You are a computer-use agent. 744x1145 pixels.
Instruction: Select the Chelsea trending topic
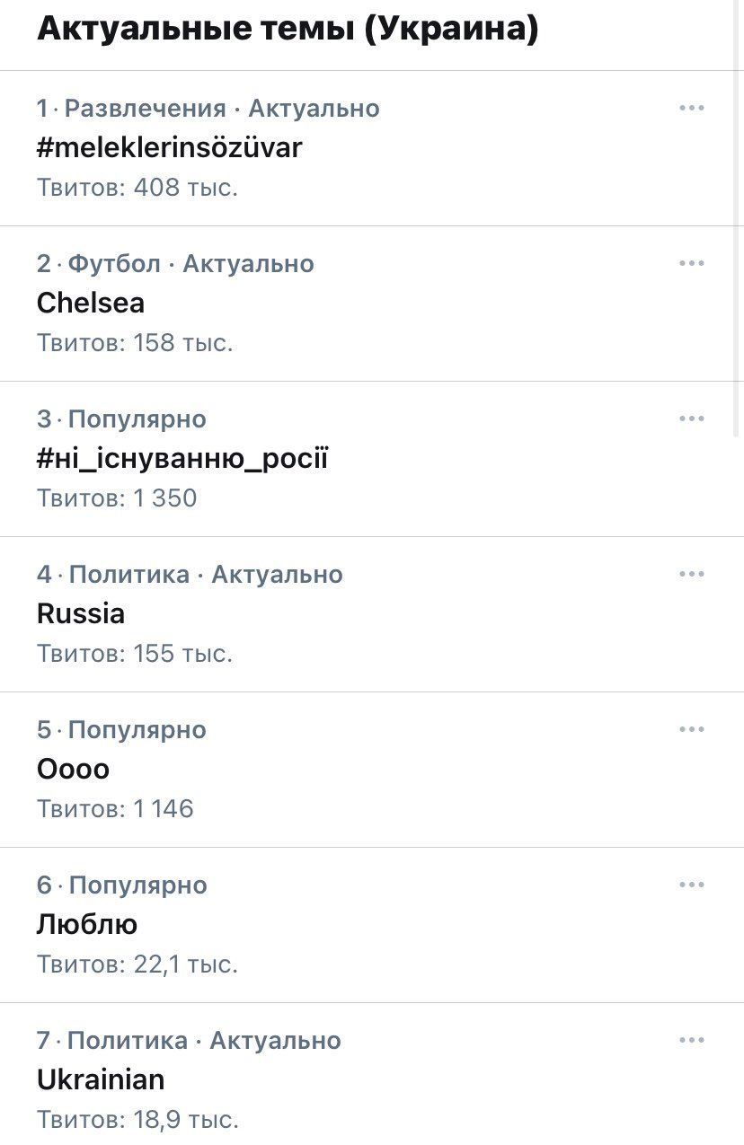(x=91, y=303)
